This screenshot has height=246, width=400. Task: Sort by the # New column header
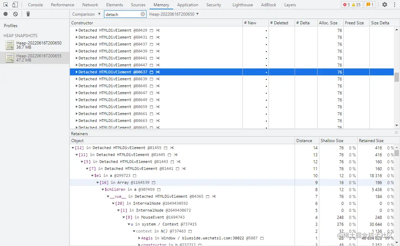coord(255,23)
